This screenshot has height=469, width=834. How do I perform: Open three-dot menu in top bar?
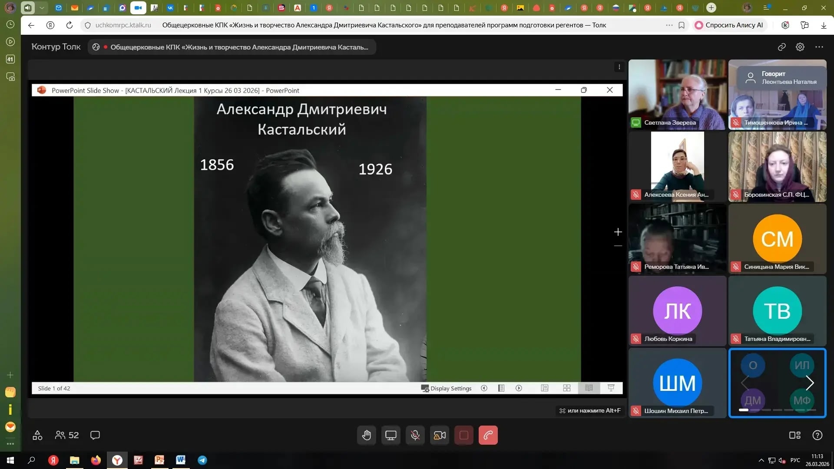pos(819,47)
